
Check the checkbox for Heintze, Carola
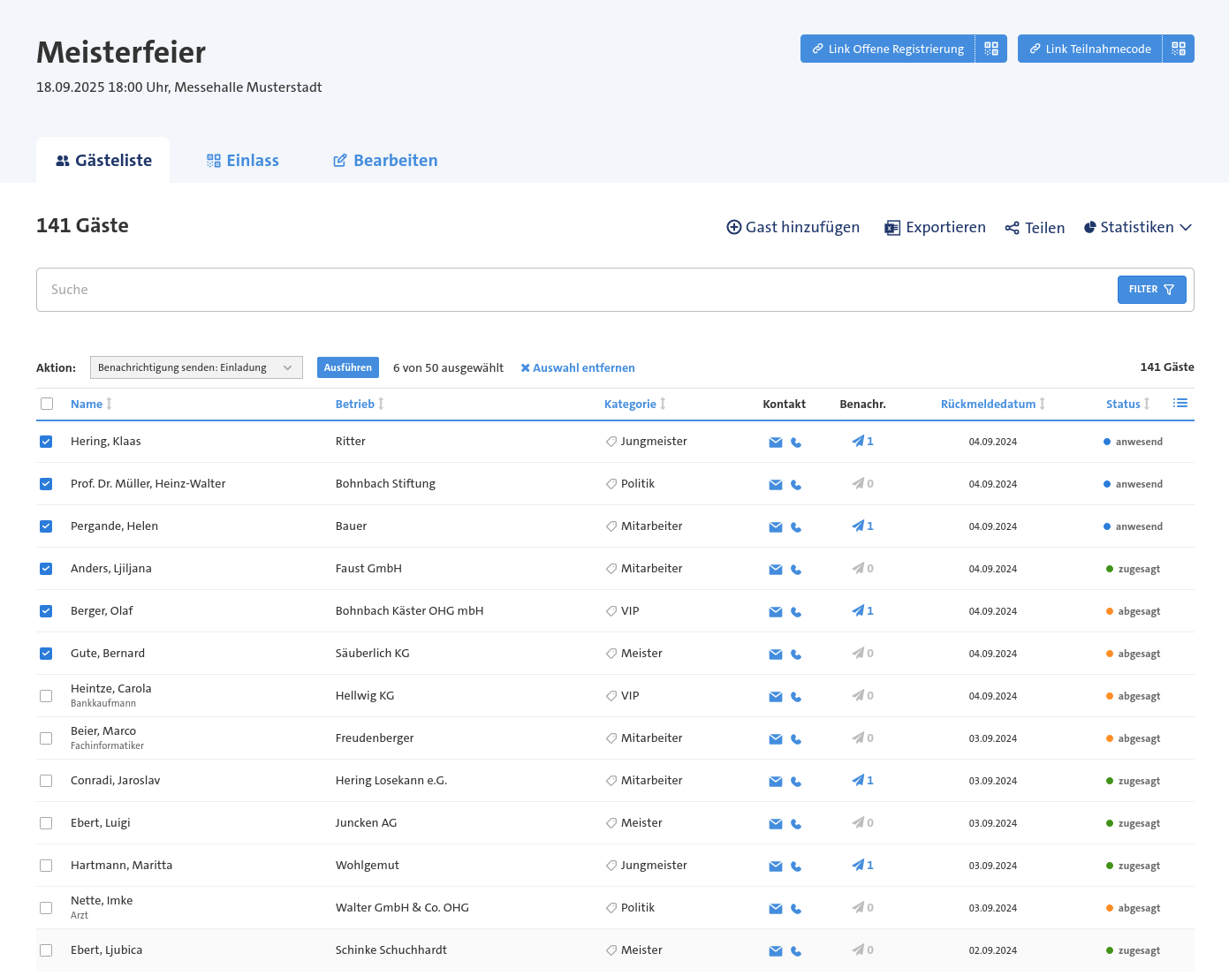[46, 696]
